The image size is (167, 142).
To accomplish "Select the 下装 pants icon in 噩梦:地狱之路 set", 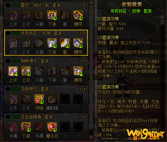I will click(x=52, y=15).
